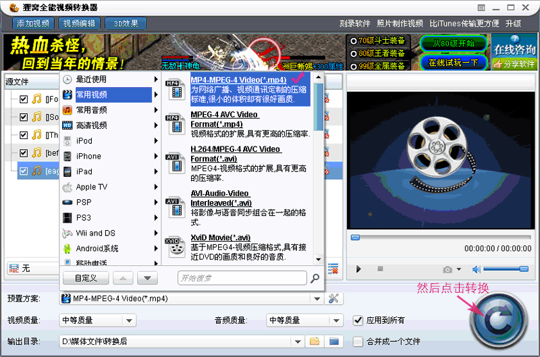Viewport: 540px width, 357px height.
Task: Click 在线试玩一下 ad button
Action: coord(454,63)
